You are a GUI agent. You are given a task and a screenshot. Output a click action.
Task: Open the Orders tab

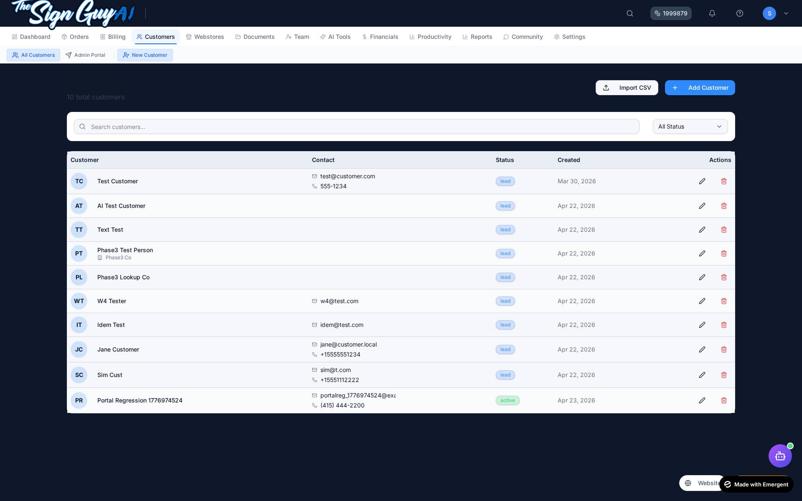[x=75, y=37]
